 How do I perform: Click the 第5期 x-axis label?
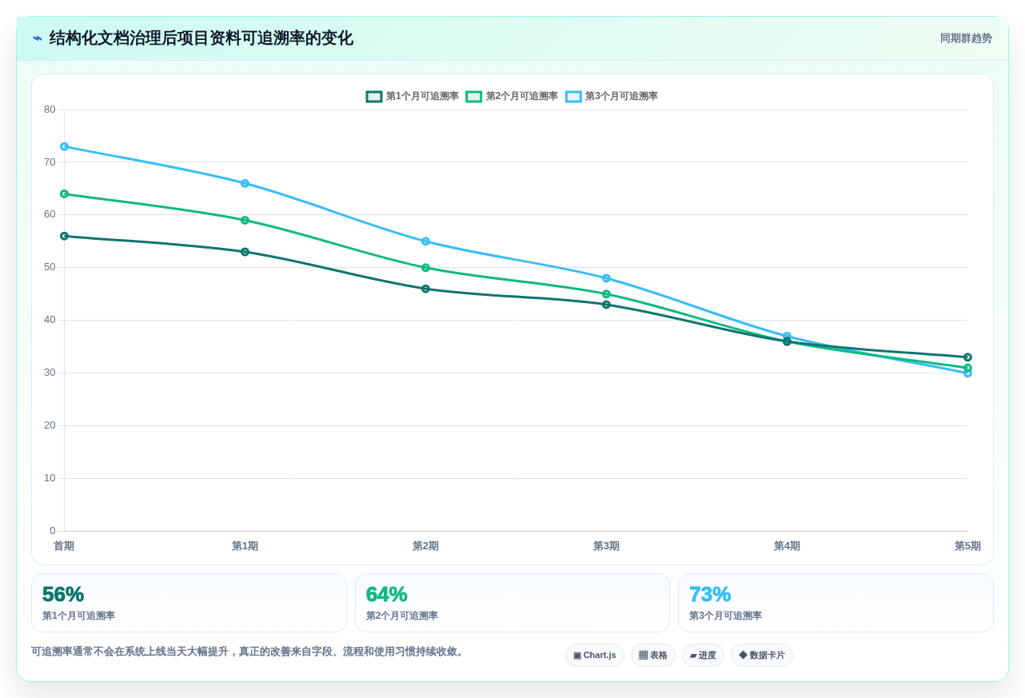[x=967, y=546]
